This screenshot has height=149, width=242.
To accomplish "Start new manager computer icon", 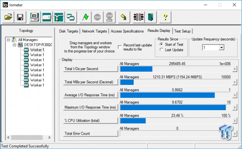I will point(35,17).
